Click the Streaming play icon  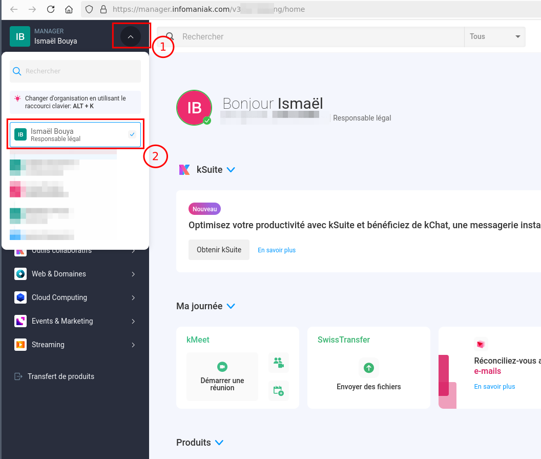(x=20, y=345)
